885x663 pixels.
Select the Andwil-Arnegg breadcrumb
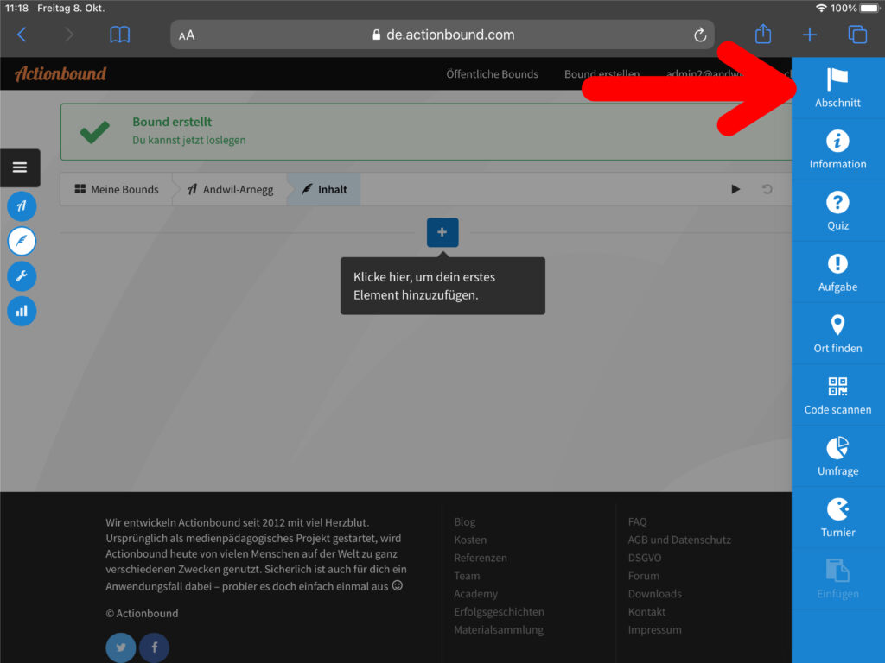(230, 189)
